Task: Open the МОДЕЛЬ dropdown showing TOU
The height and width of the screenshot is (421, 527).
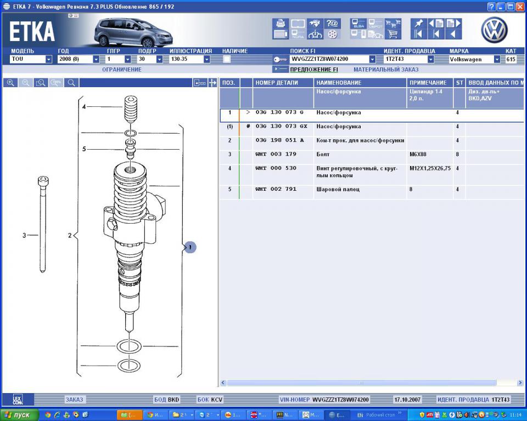Action: coord(49,59)
